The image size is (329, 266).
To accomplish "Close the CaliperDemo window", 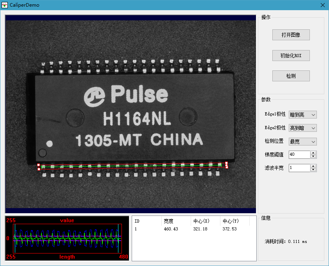I will pos(322,5).
